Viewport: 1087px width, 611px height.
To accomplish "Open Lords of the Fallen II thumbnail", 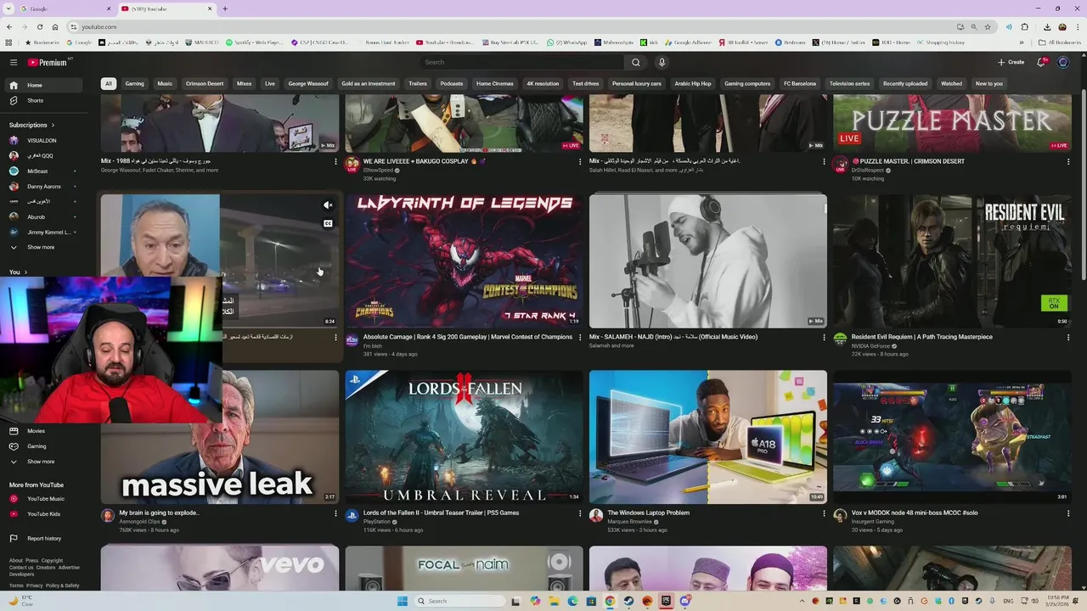I will [464, 437].
